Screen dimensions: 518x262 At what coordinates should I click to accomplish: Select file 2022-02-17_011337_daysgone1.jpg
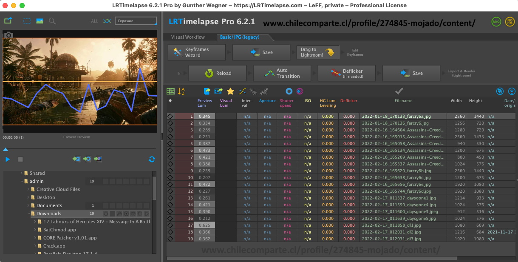pyautogui.click(x=399, y=198)
